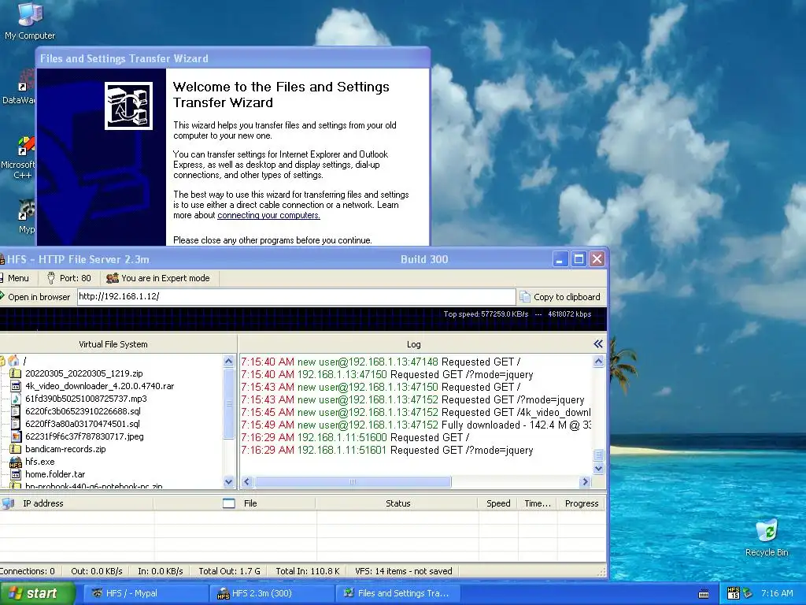Click left arrow of Log horizontal scrollbar

246,481
